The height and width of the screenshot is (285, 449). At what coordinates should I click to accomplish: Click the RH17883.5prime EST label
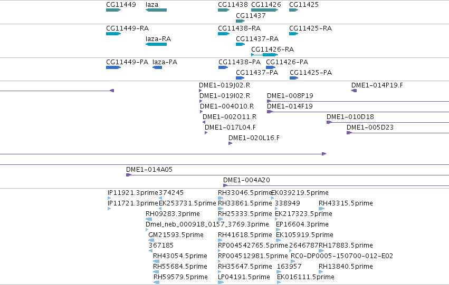[x=346, y=245]
